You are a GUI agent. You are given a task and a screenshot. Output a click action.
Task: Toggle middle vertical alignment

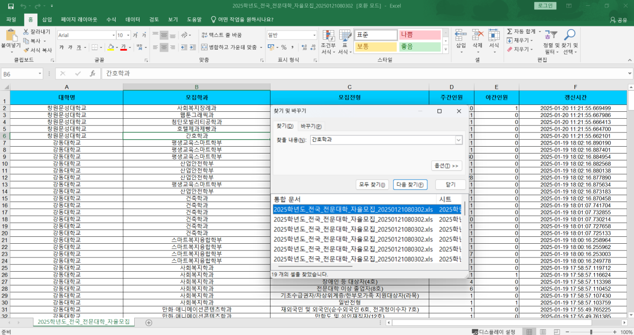pos(164,35)
